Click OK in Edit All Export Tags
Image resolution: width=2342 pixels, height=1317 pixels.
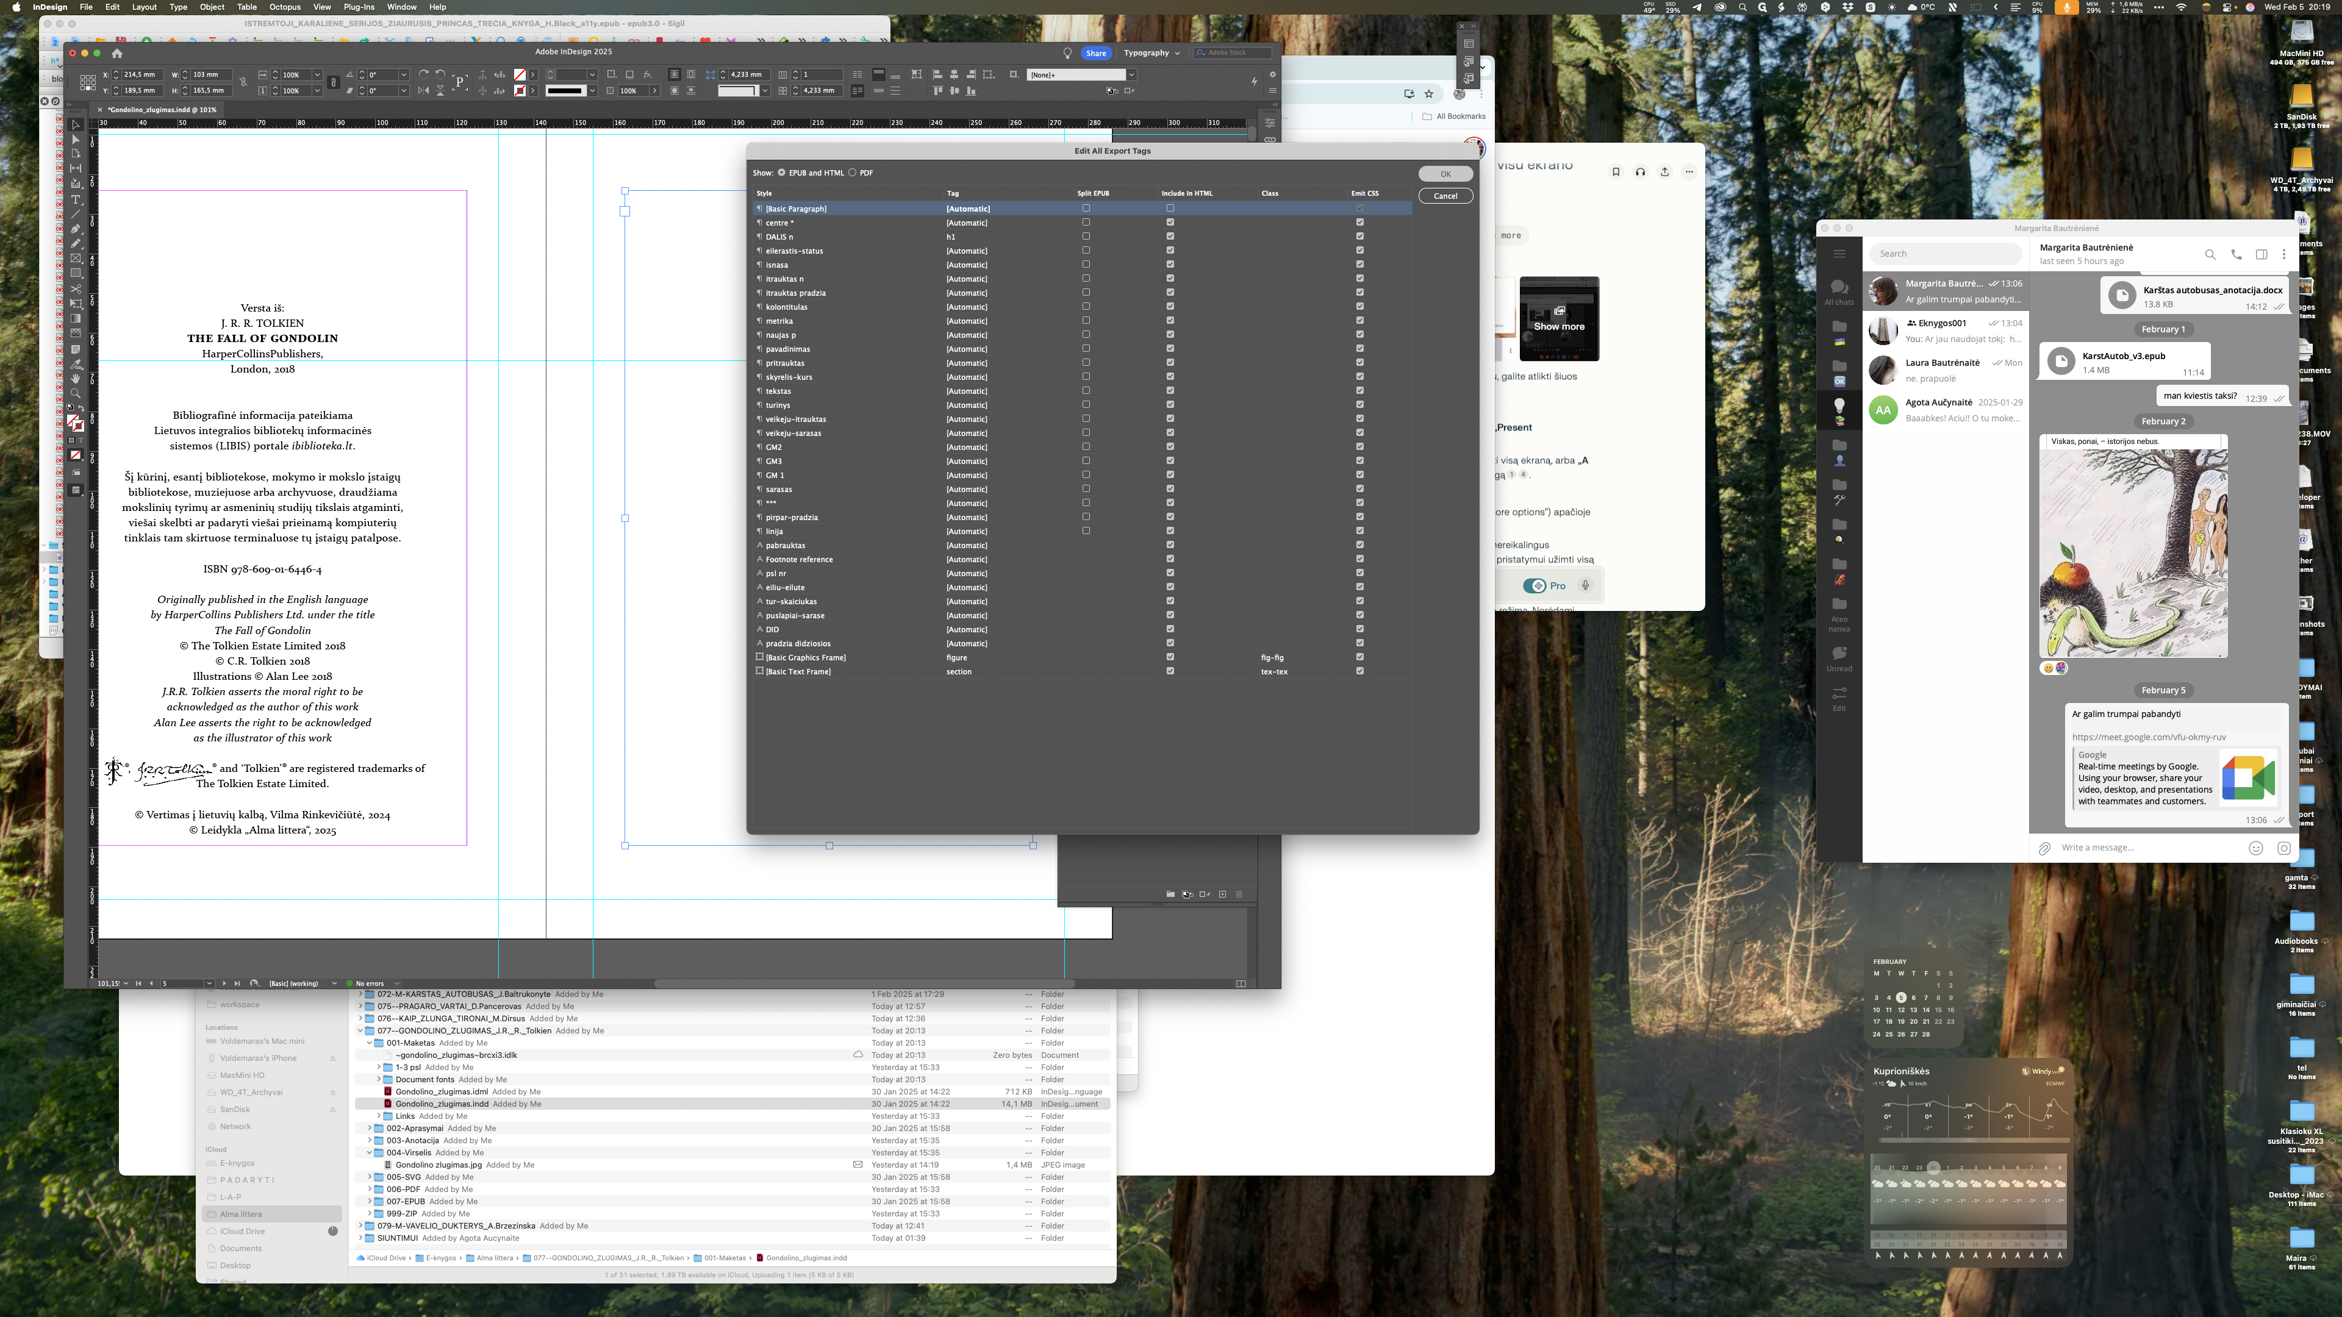click(x=1445, y=174)
